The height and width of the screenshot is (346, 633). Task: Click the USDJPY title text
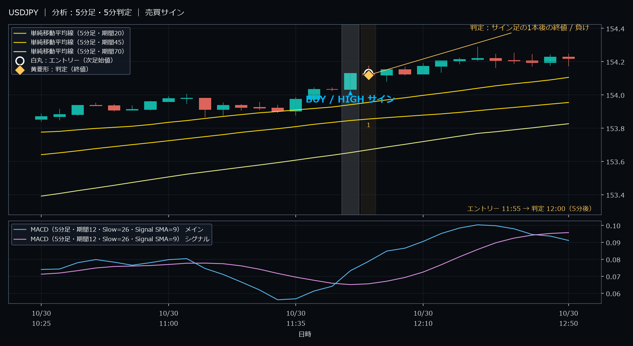click(x=24, y=13)
